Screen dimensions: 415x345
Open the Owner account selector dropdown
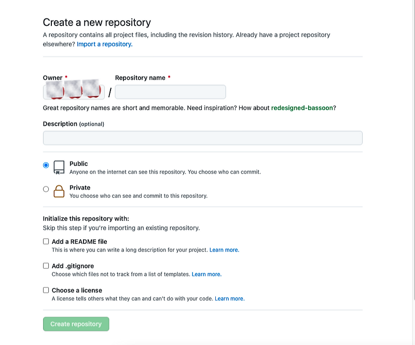[x=73, y=91]
